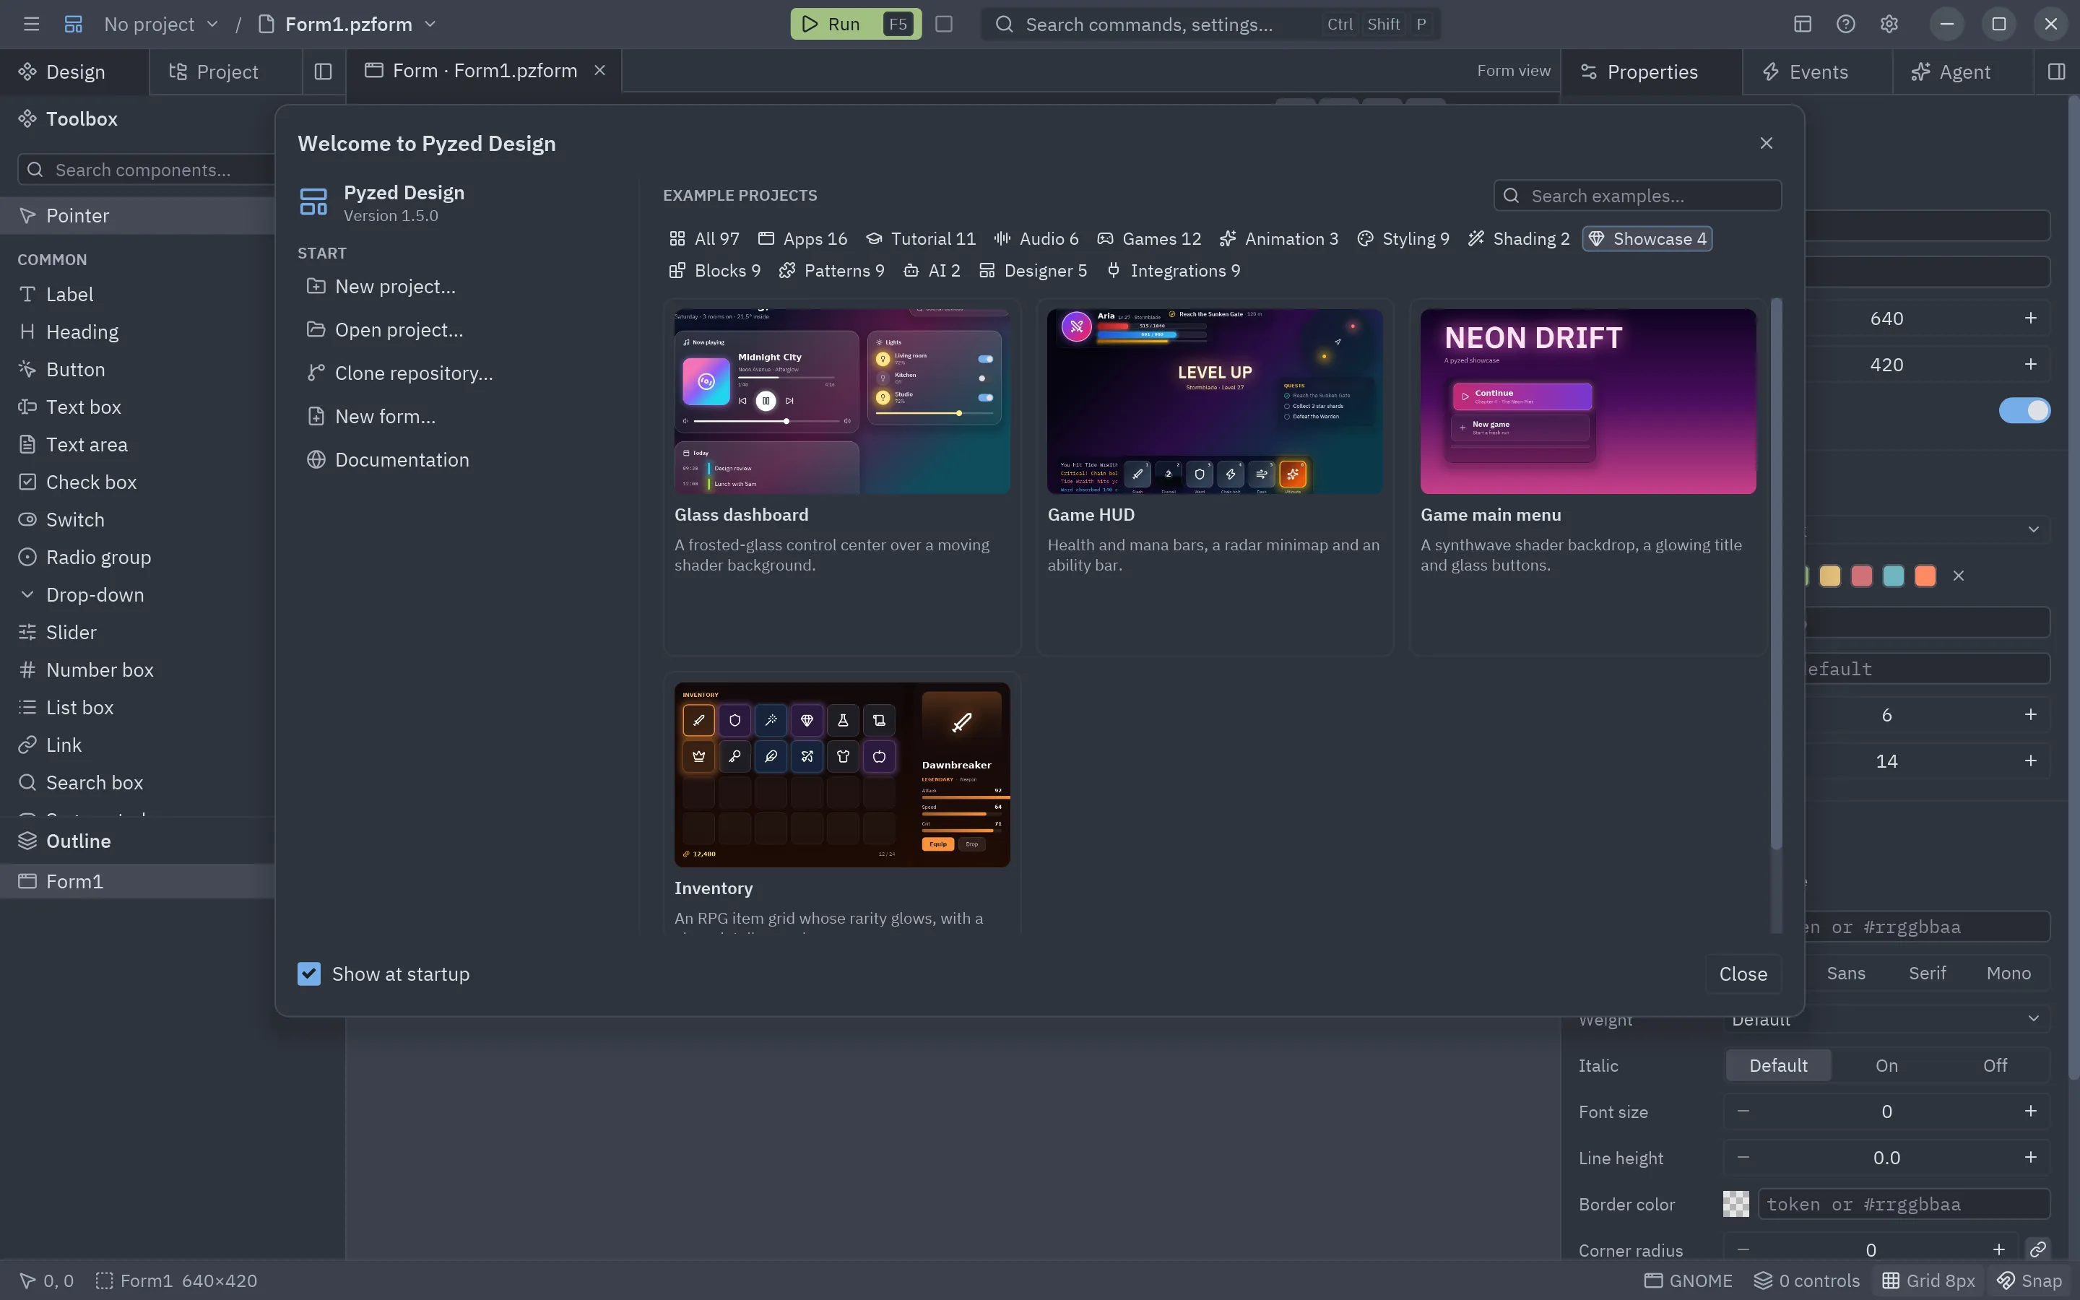Close the Form1.pzform tab
Screen dimensions: 2080x1300
click(x=600, y=71)
